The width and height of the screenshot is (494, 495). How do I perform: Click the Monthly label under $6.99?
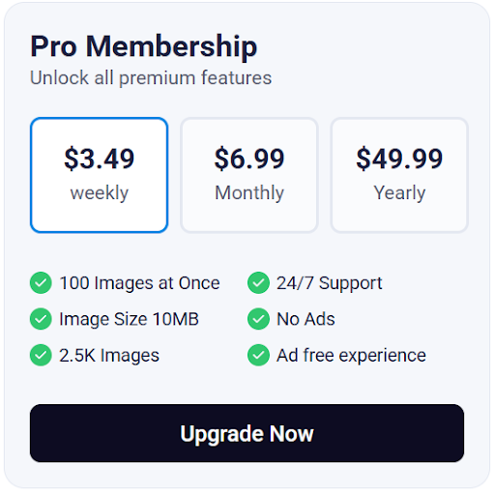(249, 193)
